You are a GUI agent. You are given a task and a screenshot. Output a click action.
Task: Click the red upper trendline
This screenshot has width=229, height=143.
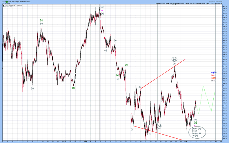click(x=163, y=74)
